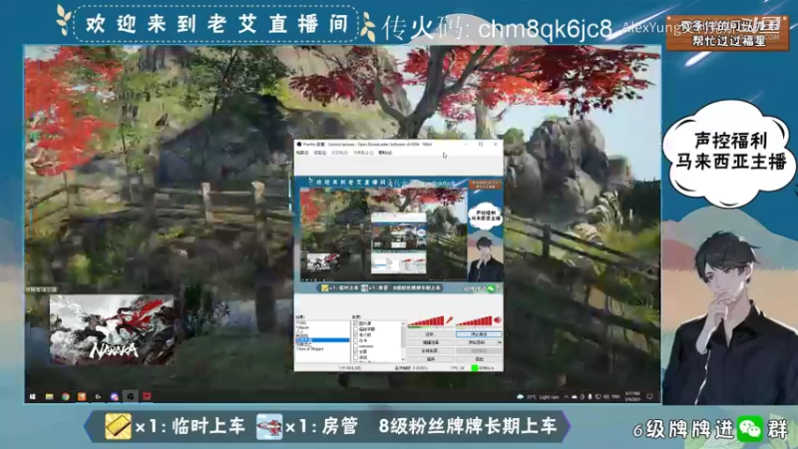Toggle the second source checkbox in OBS sources list
This screenshot has width=798, height=449.
tap(355, 329)
